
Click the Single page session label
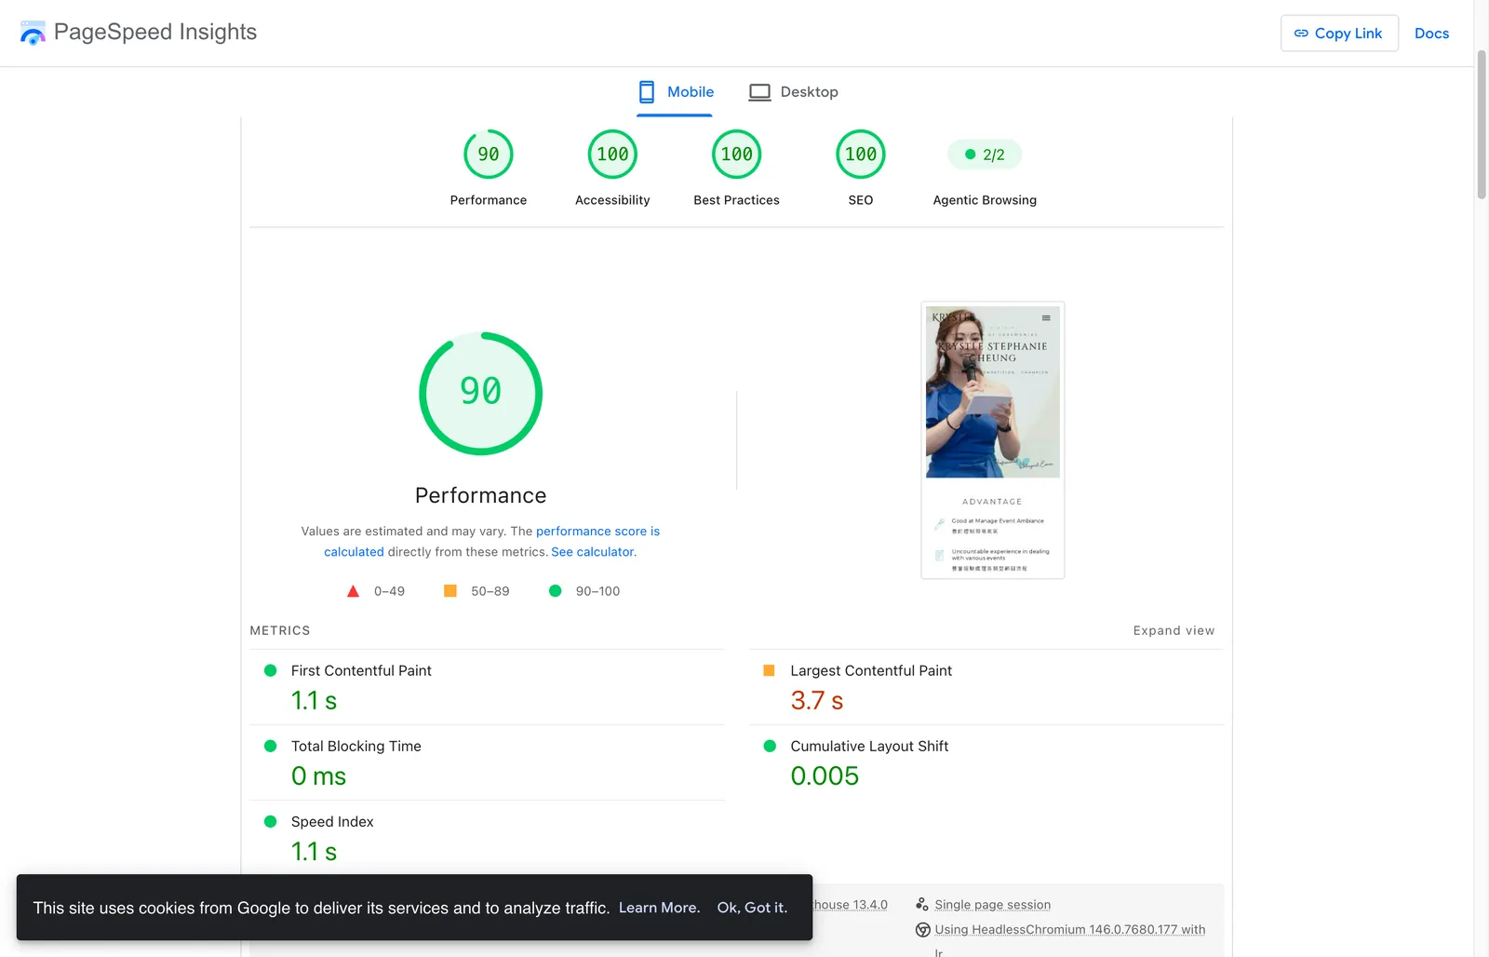point(993,905)
